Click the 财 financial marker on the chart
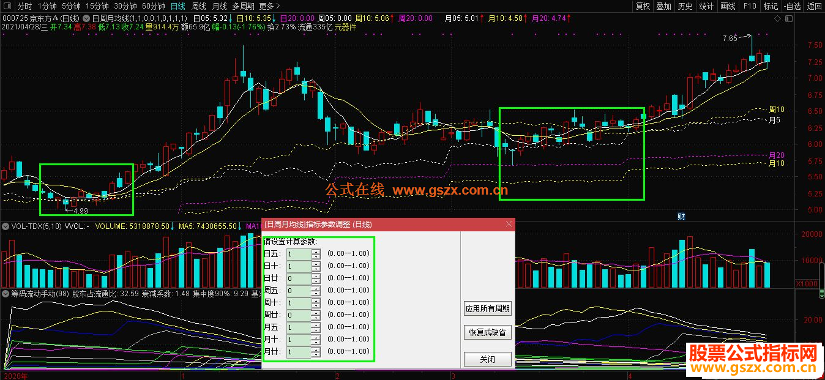825x380 pixels. click(x=681, y=216)
